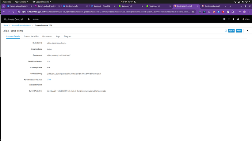The image size is (252, 141).
Task: Open the Chrome three-dot menu
Action: [x=249, y=12]
